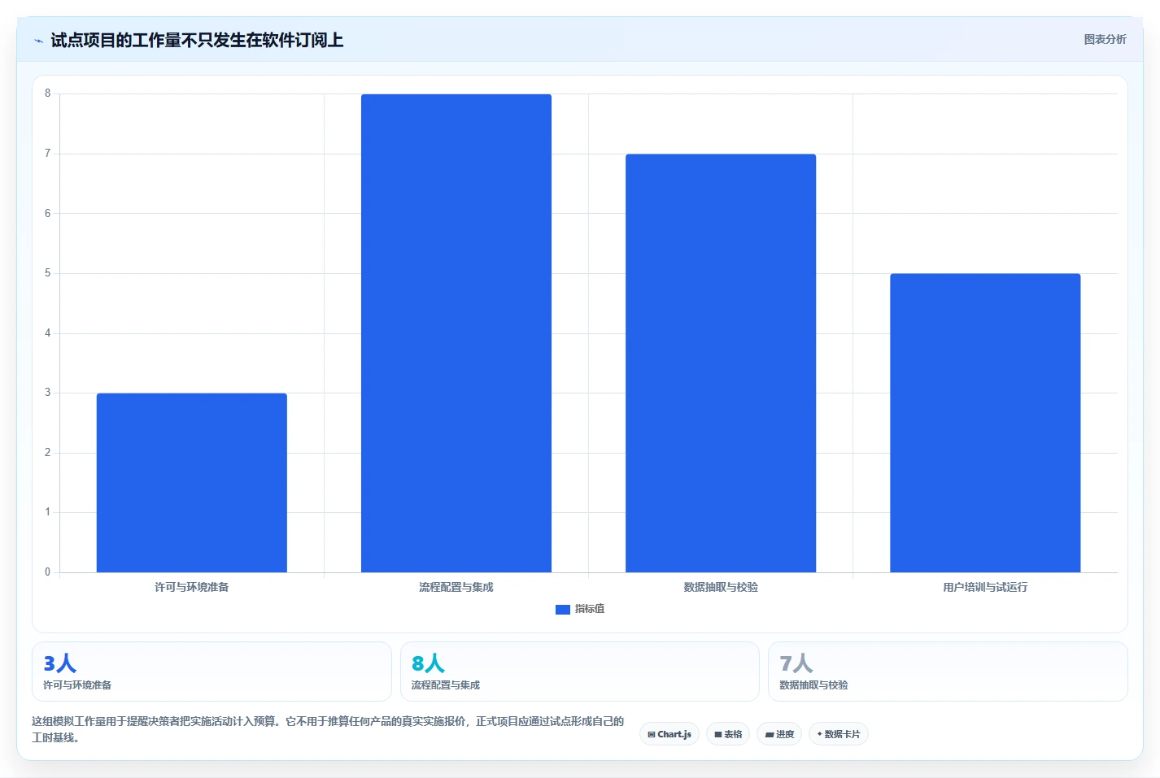This screenshot has height=778, width=1160.
Task: Click the 进度 chip icon
Action: point(770,735)
